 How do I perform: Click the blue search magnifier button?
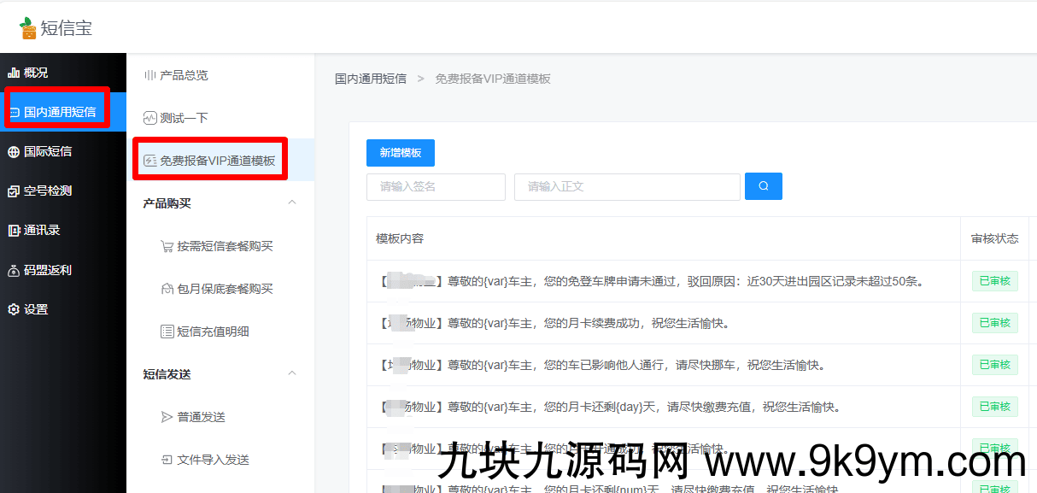(x=763, y=185)
